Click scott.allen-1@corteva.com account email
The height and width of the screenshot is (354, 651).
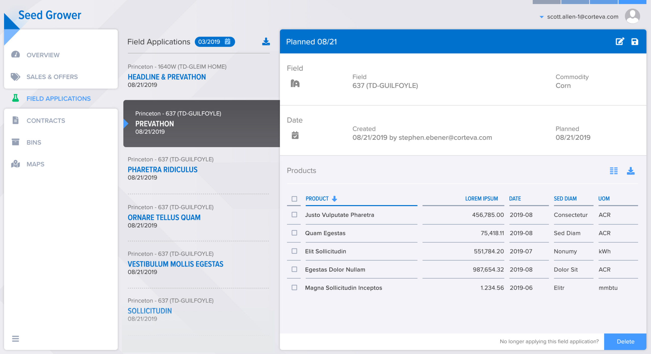(x=583, y=17)
